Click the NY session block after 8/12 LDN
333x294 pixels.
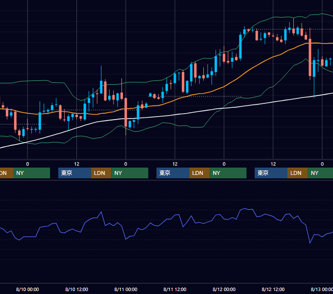tap(320, 173)
